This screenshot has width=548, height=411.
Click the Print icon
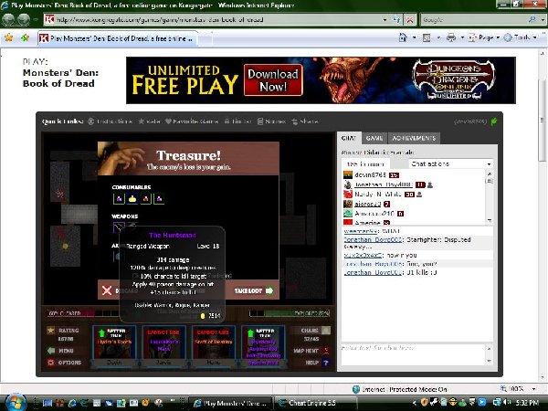[x=451, y=37]
